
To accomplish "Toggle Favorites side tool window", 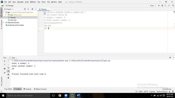I will 1,81.
